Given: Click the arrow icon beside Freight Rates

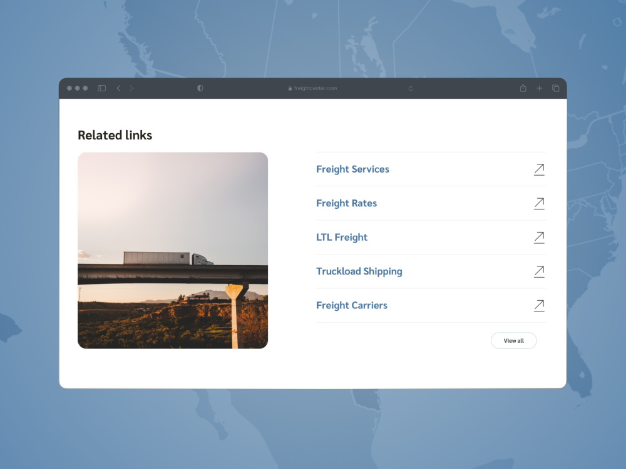Looking at the screenshot, I should [540, 203].
